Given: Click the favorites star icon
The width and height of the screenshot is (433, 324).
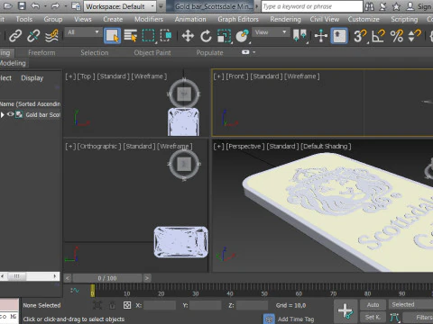Looking at the screenshot, I should pos(396,6).
